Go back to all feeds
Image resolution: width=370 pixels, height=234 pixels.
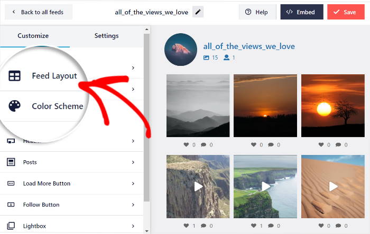click(x=39, y=12)
